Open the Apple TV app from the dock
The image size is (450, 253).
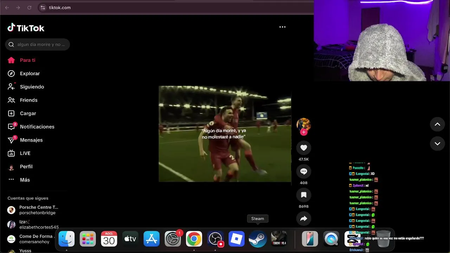coord(130,239)
